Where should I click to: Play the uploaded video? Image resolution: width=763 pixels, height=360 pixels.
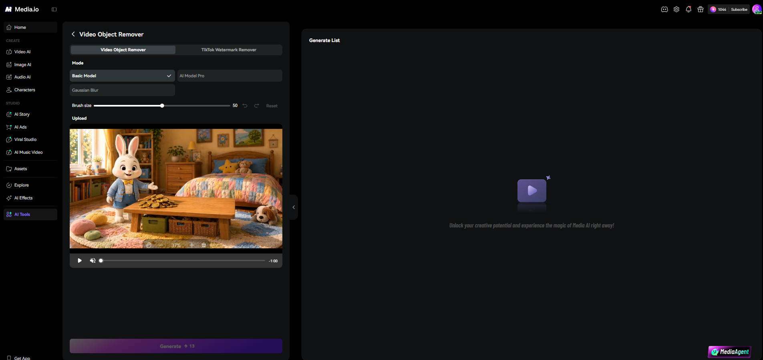pos(80,261)
